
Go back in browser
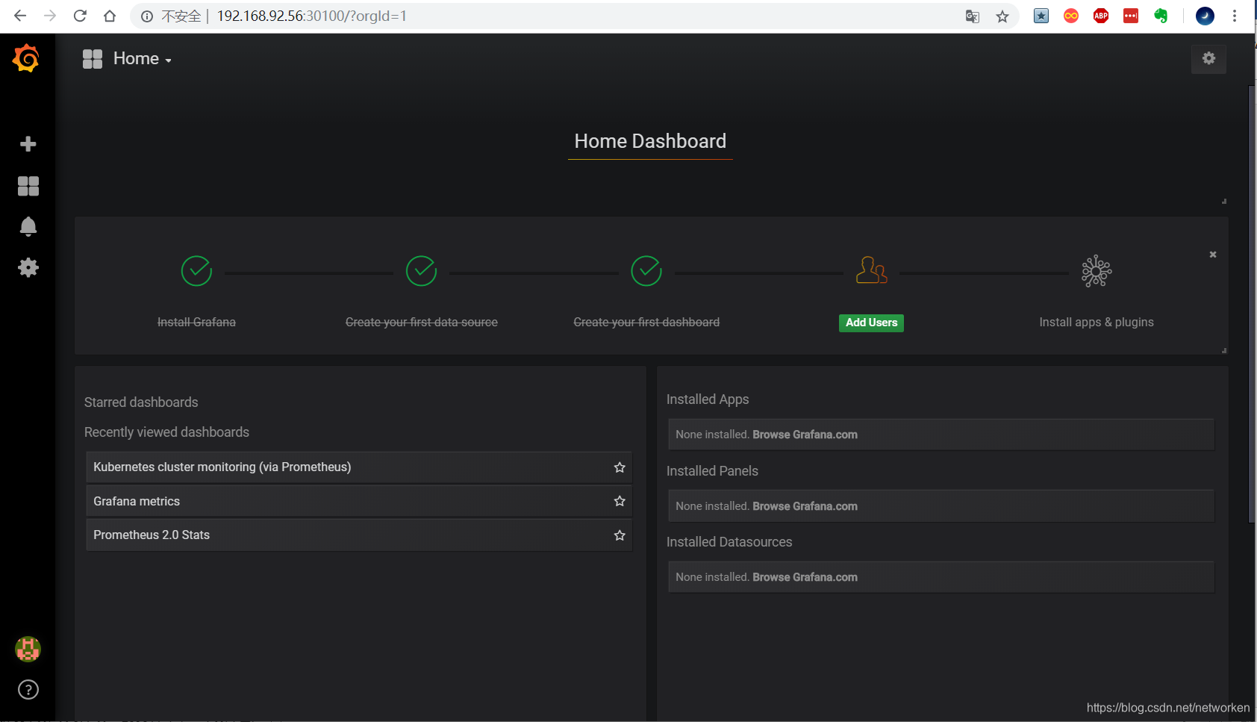click(x=20, y=16)
